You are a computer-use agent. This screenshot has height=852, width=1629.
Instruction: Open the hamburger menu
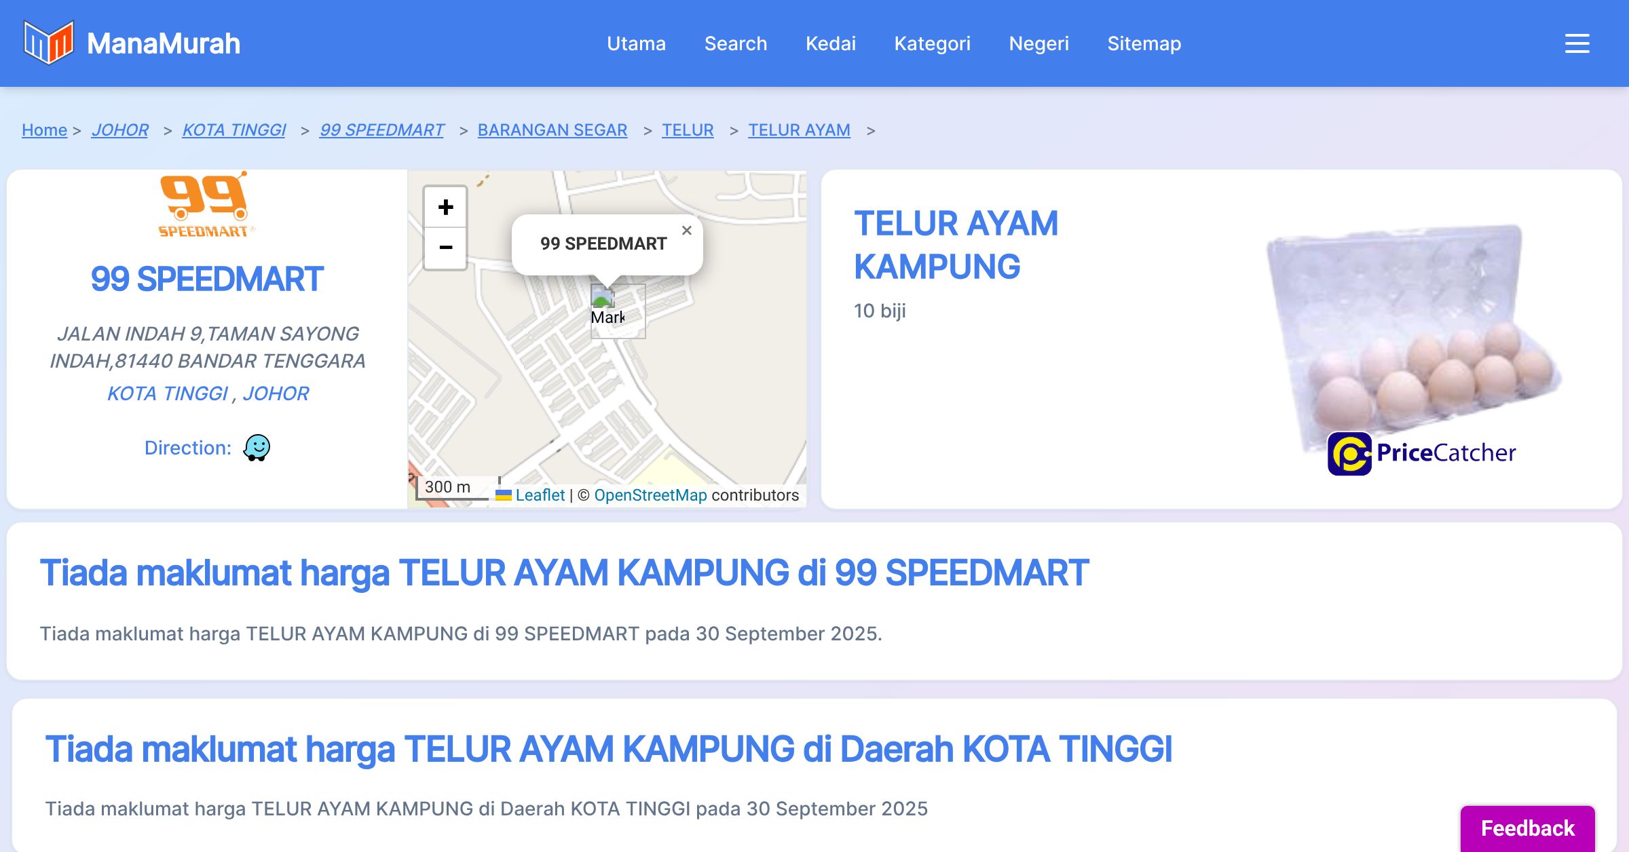coord(1577,43)
